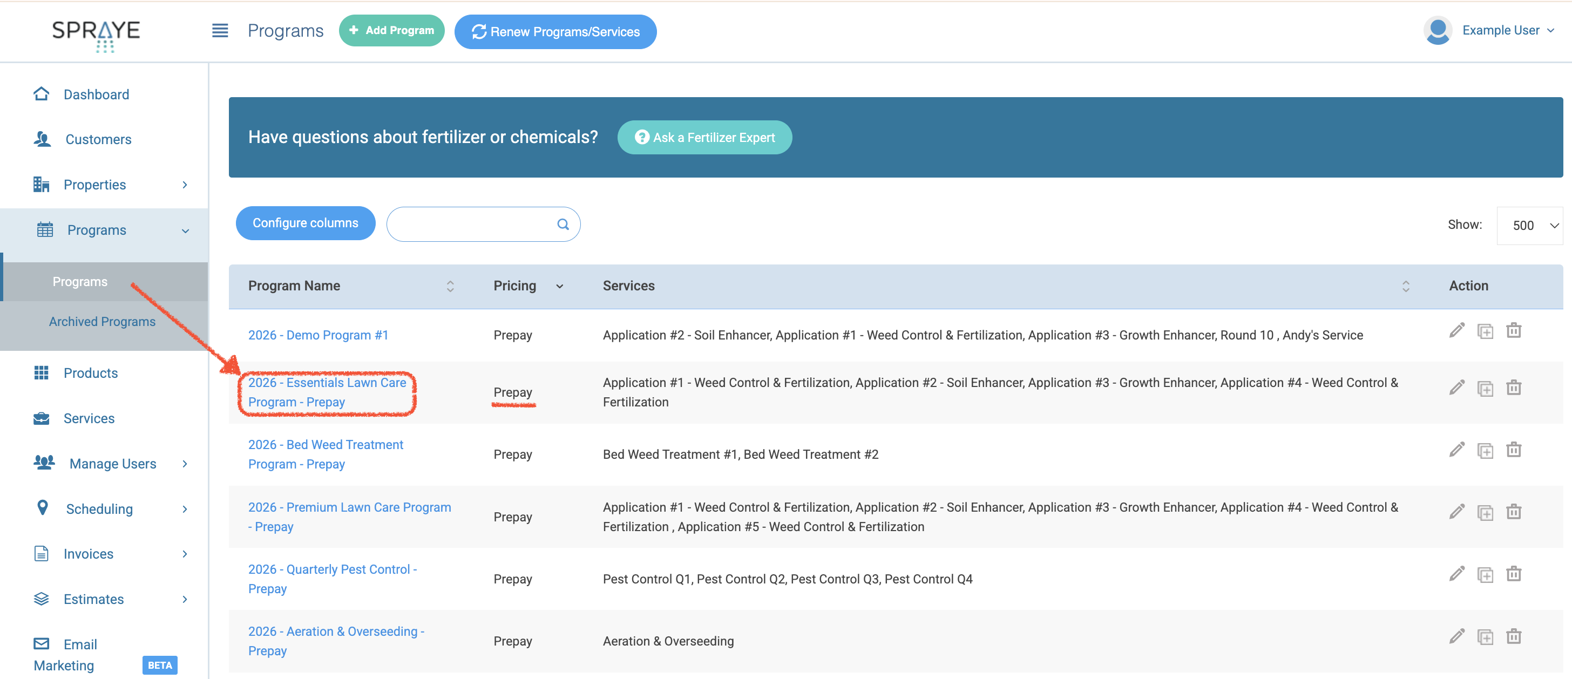Duplicate the Premium Lawn Care Program
Image resolution: width=1572 pixels, height=679 pixels.
[x=1485, y=512]
